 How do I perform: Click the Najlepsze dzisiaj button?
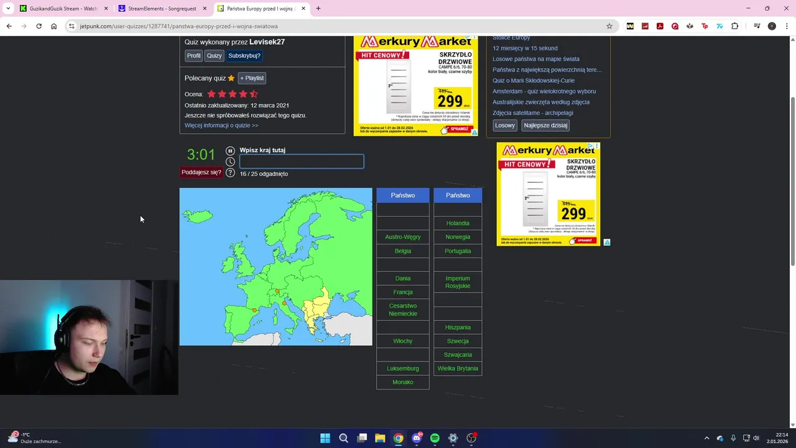coord(545,125)
